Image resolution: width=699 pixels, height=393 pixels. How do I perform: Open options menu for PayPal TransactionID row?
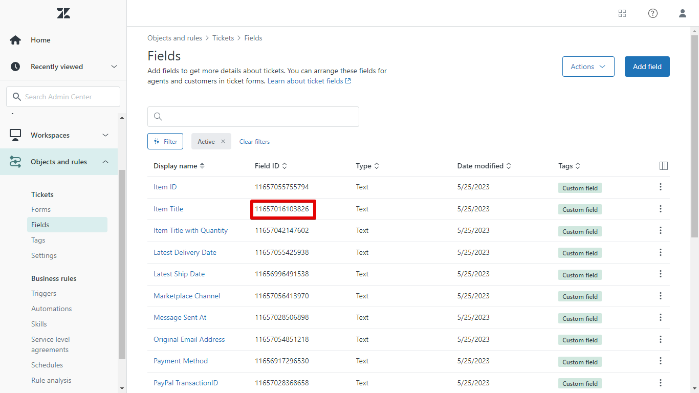click(661, 383)
